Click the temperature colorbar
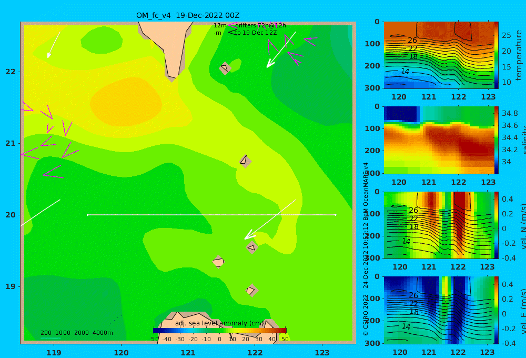Image resolution: width=526 pixels, height=358 pixels. (x=497, y=55)
